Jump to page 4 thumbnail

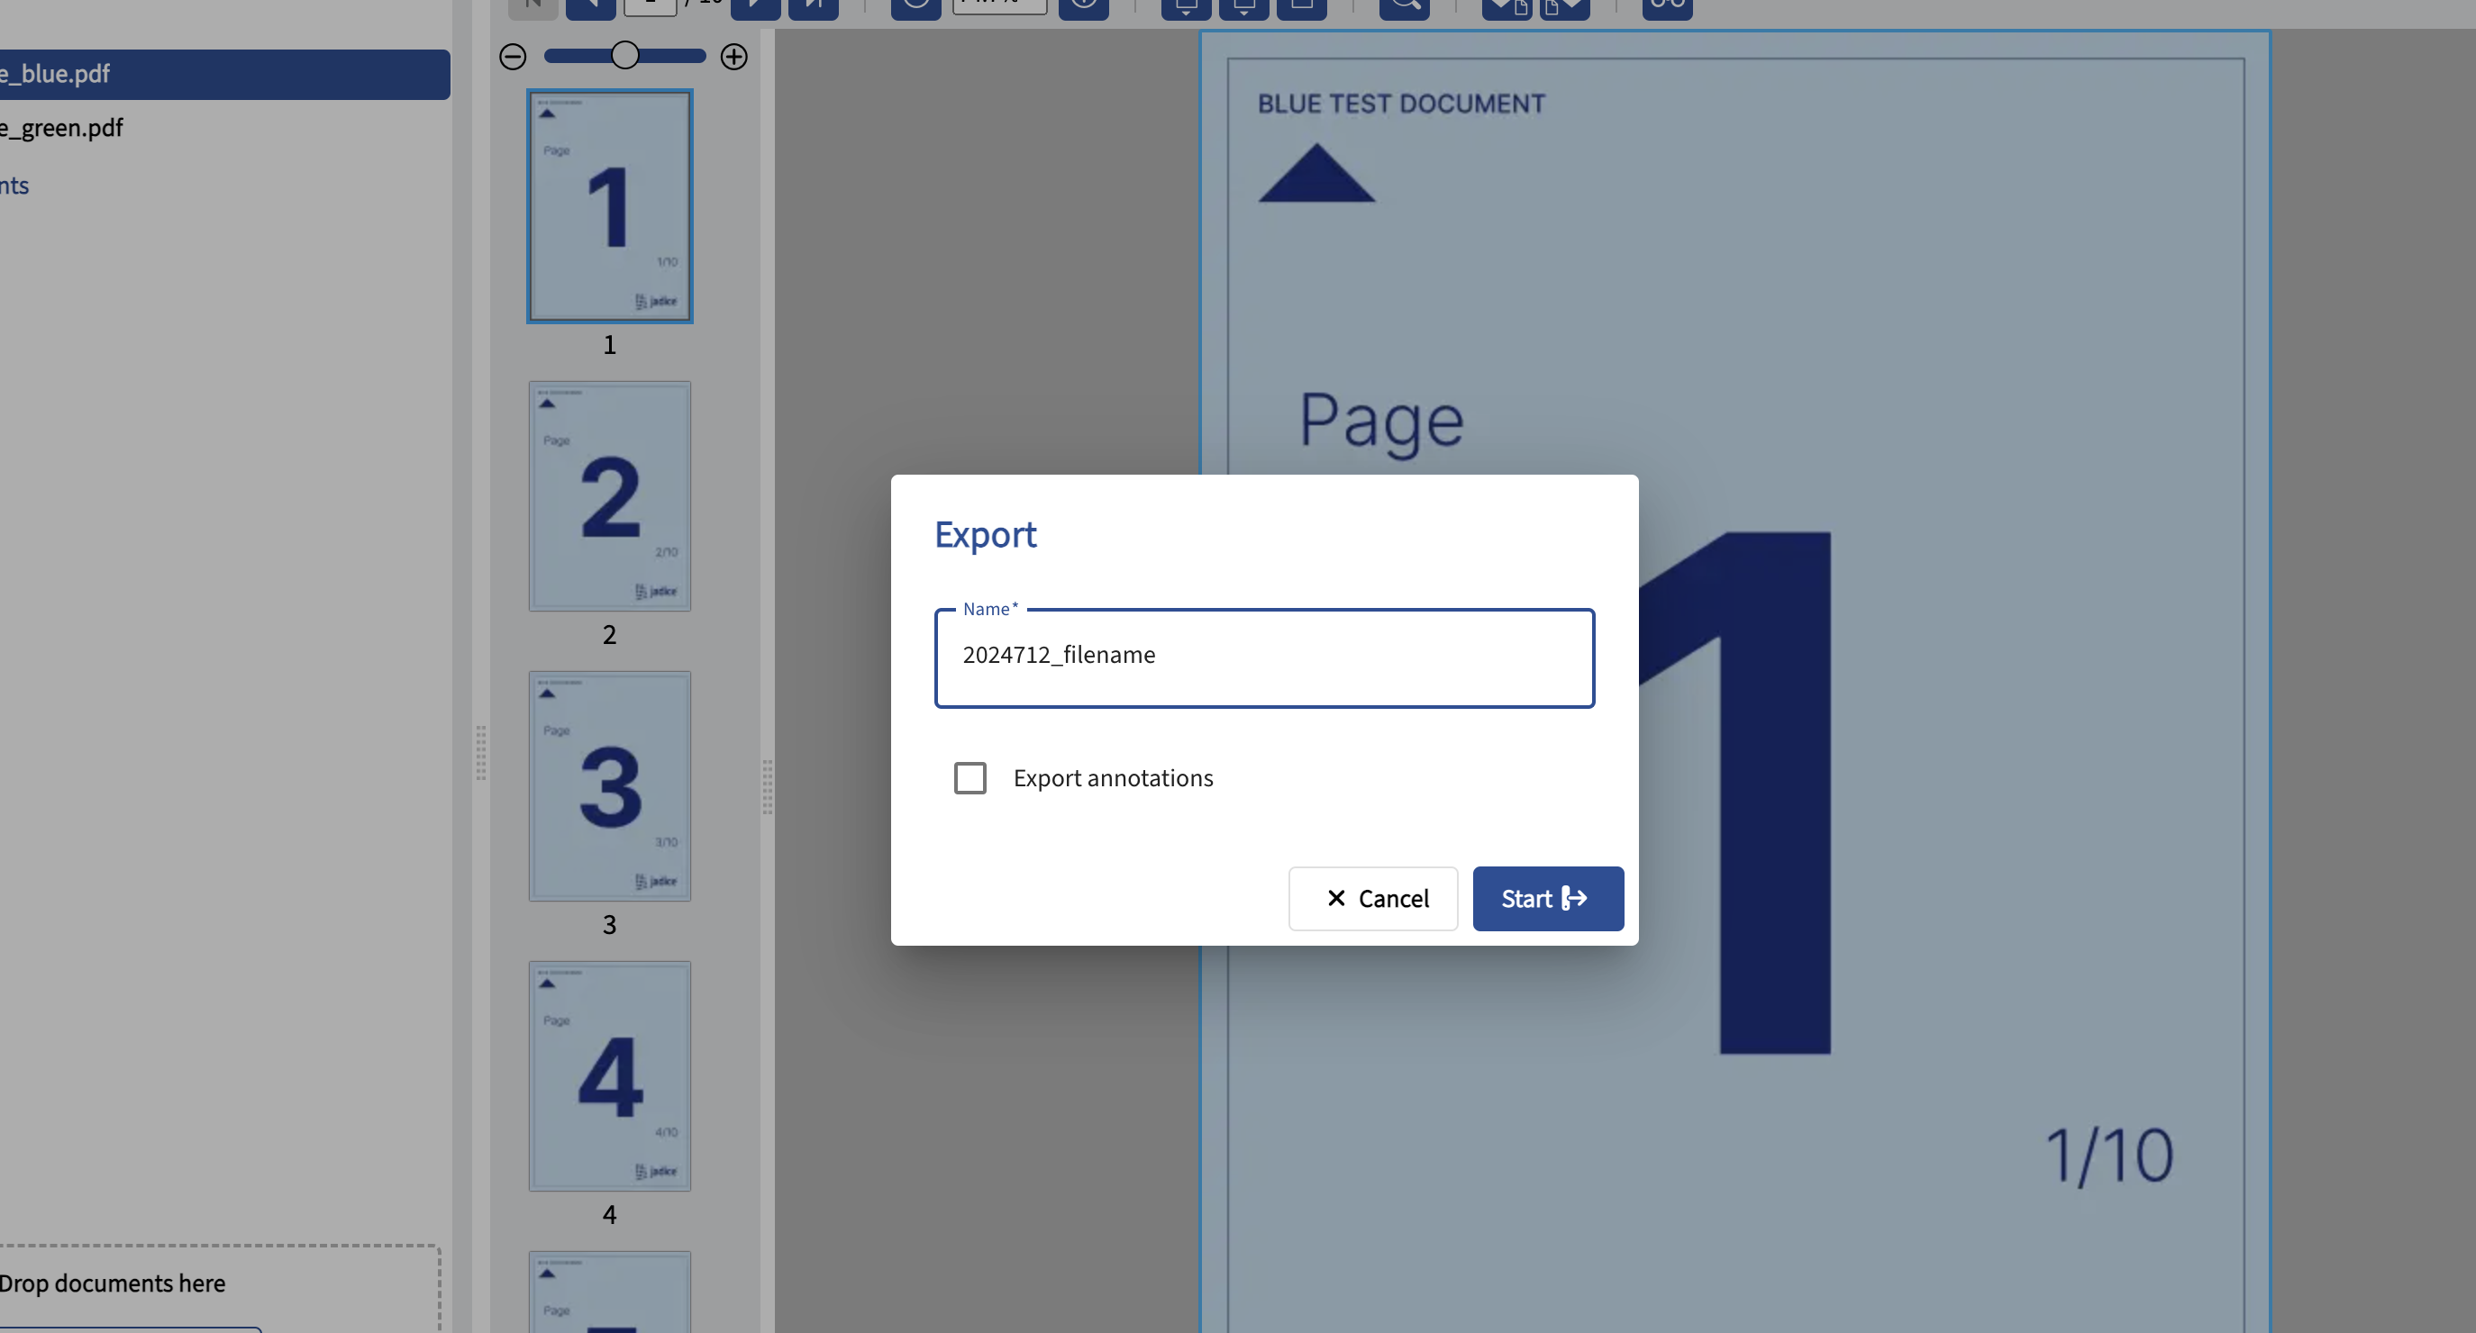[609, 1075]
